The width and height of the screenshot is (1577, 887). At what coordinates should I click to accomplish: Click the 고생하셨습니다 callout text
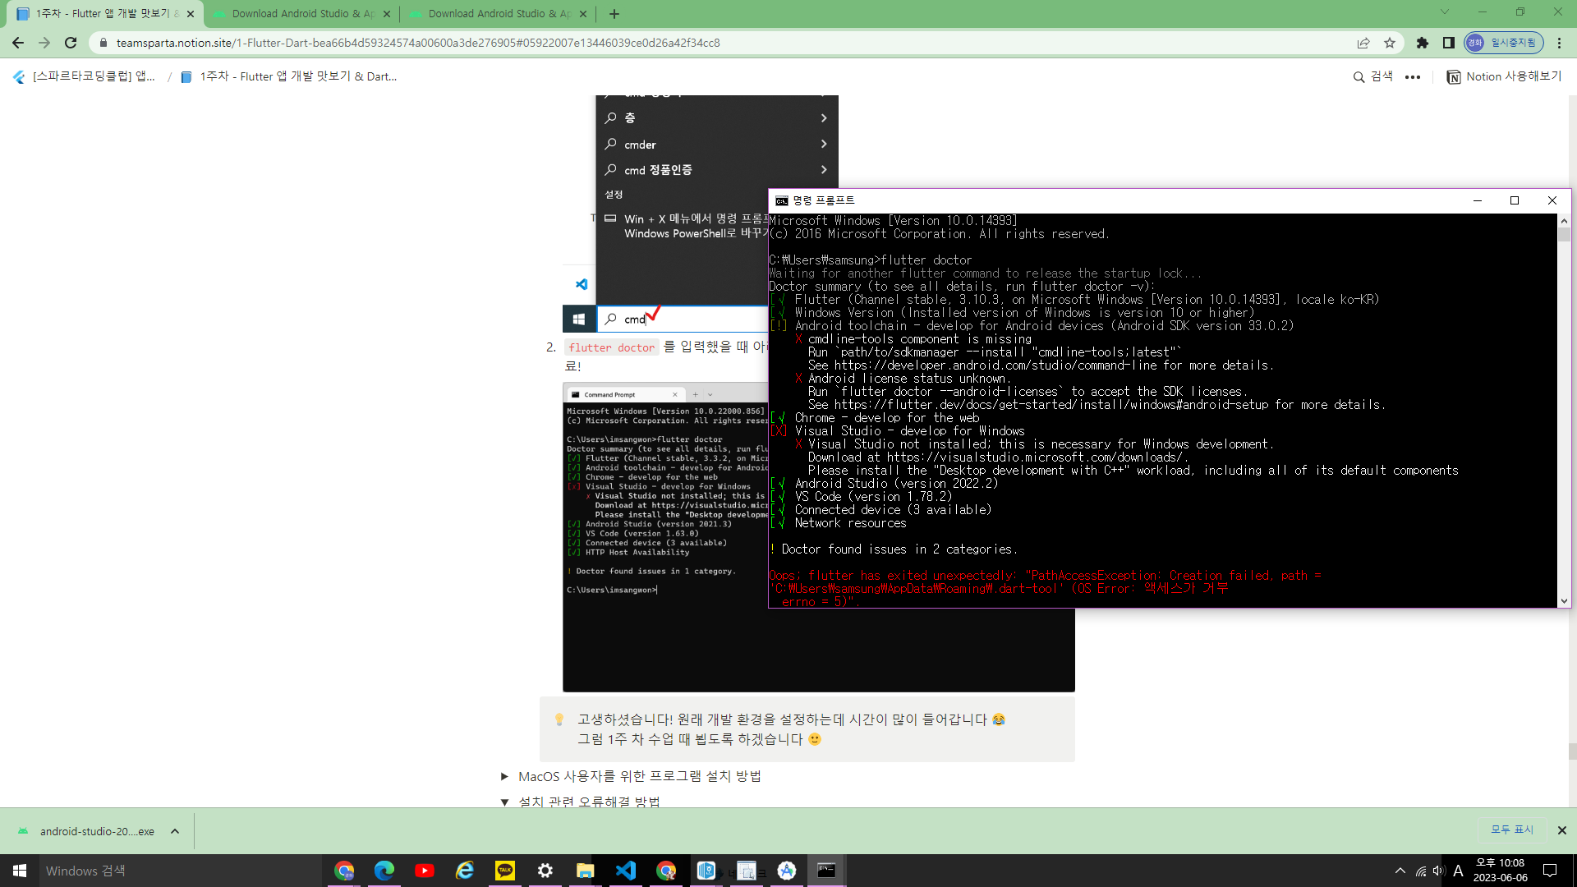791,729
